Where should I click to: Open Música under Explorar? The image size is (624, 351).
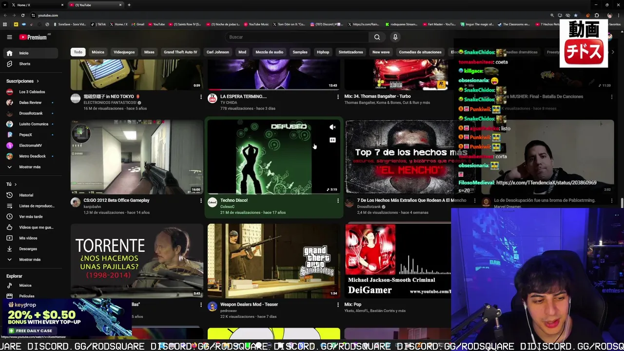click(x=30, y=285)
